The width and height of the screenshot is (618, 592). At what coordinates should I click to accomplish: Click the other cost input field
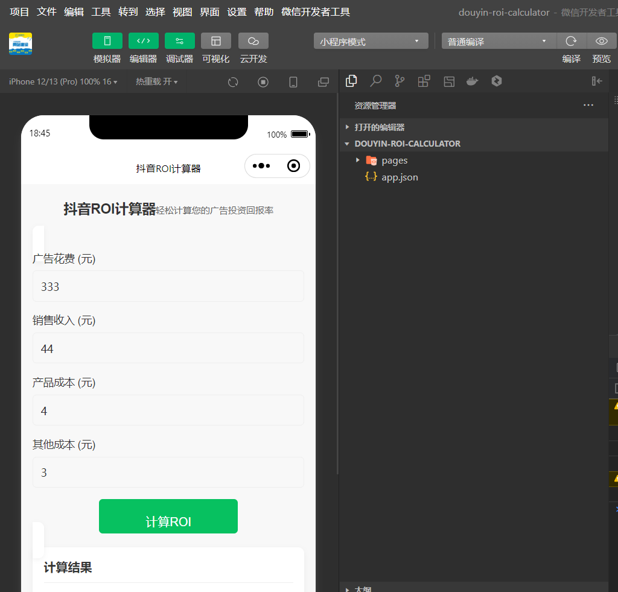[168, 472]
